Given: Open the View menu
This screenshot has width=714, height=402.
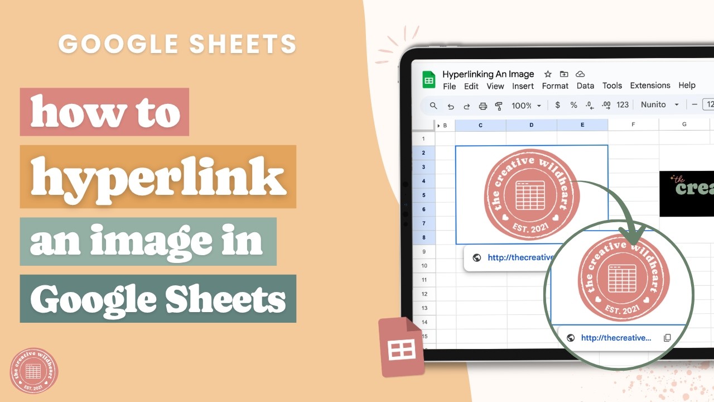Looking at the screenshot, I should [x=495, y=86].
